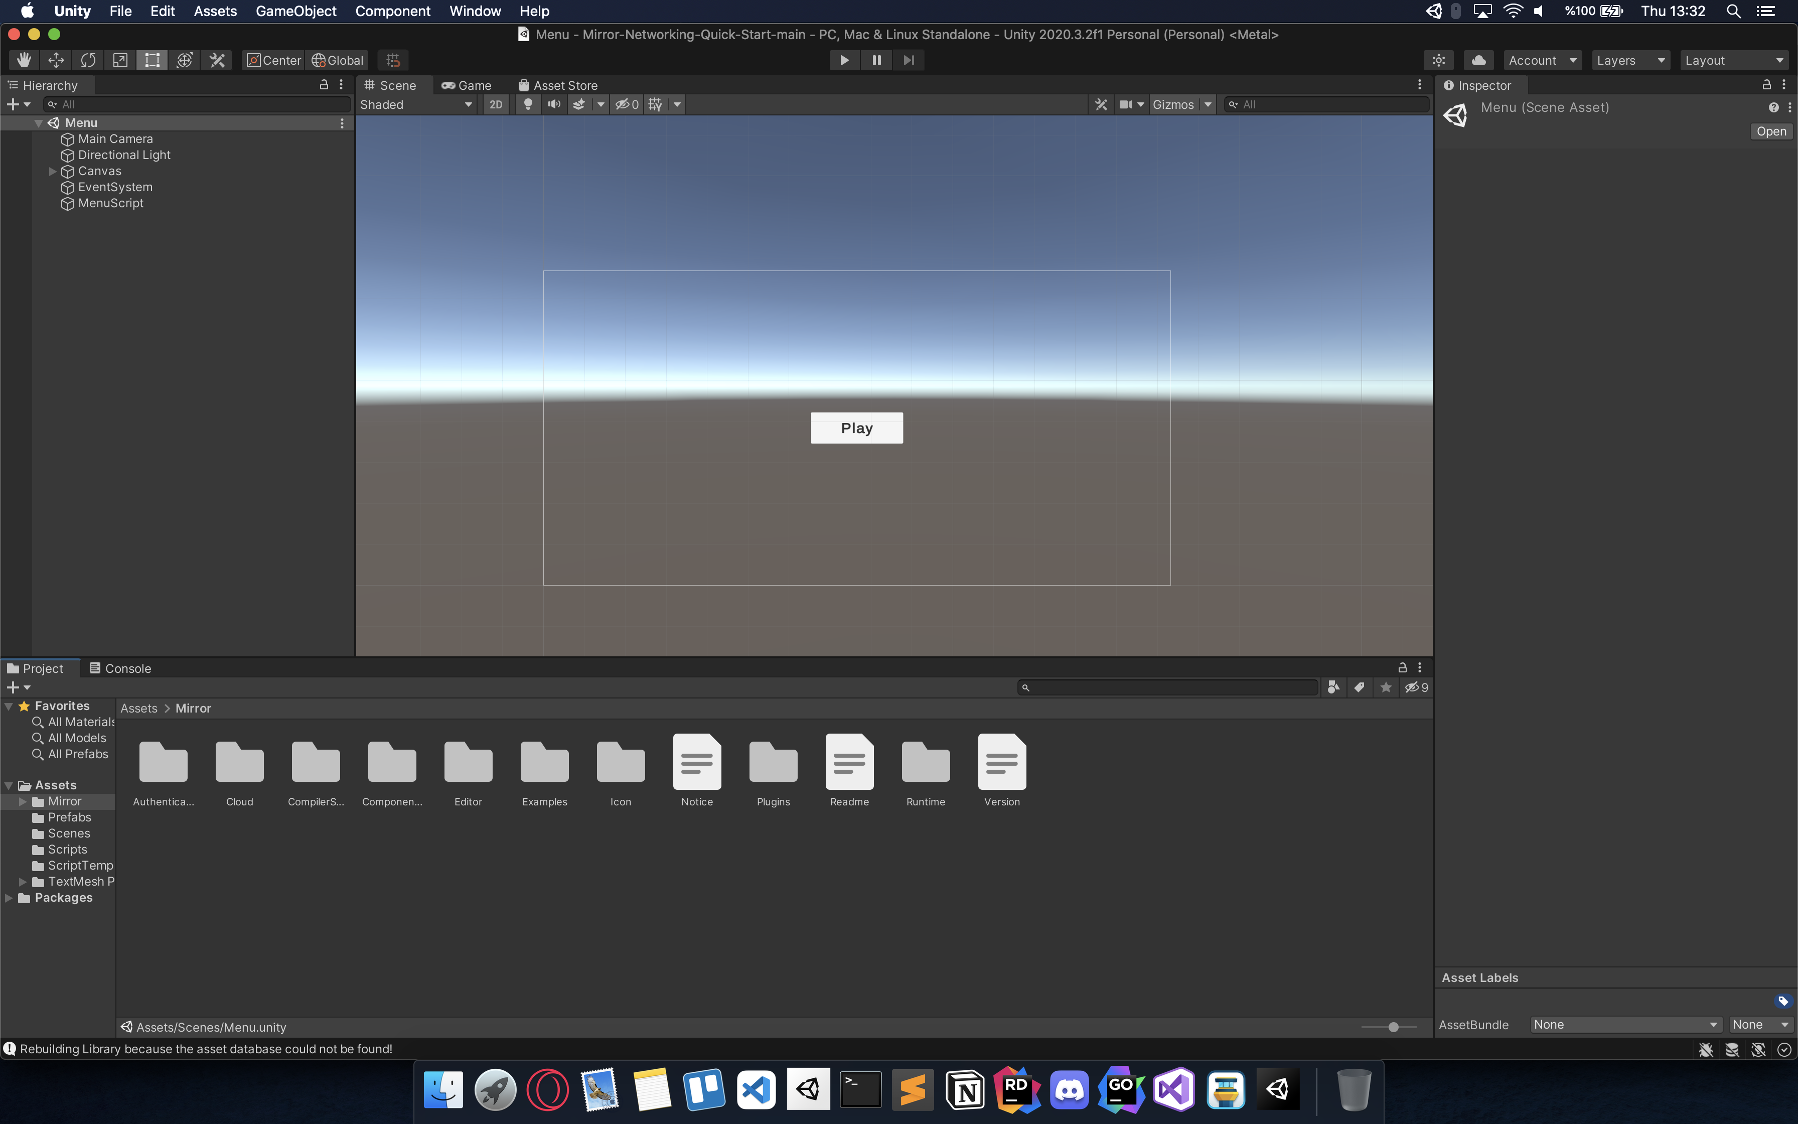
Task: Click the Open button in Inspector
Action: [x=1770, y=131]
